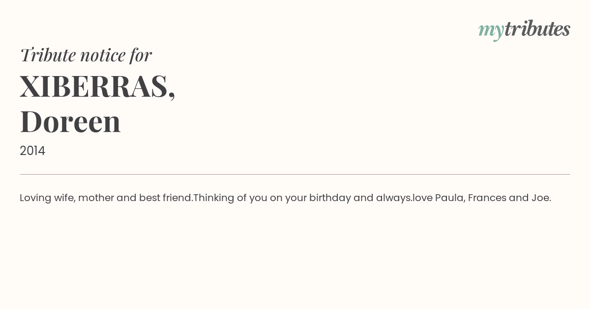Screen dimensions: 590x309
Task: Click the words "Loving wife" in the message
Action: (47, 198)
